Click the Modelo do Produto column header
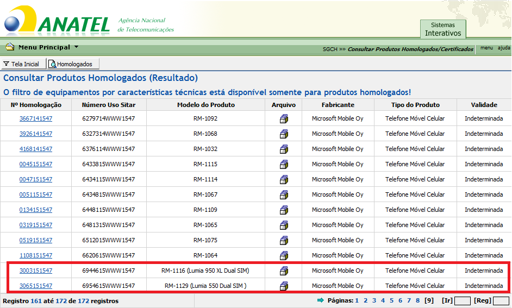Screen dimensions: 512x308 (x=205, y=105)
